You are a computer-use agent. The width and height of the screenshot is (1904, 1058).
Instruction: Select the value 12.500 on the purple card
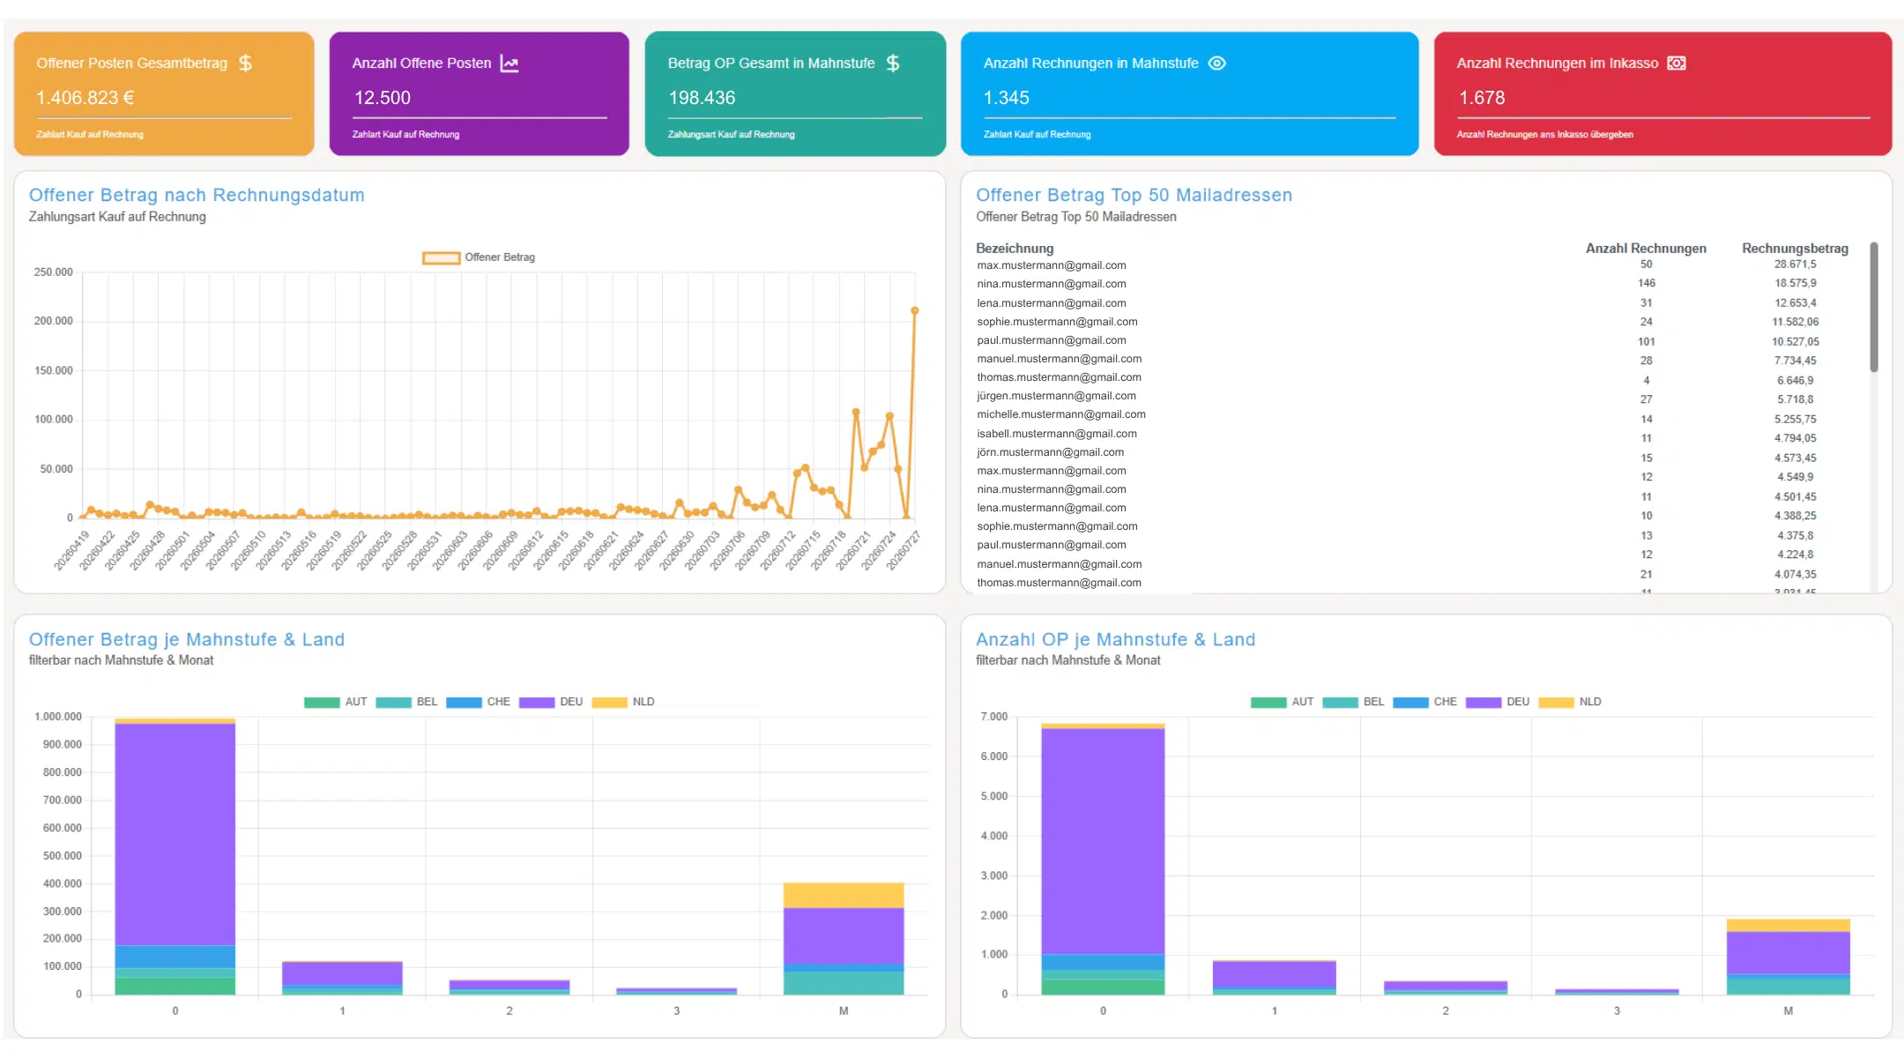click(x=383, y=98)
